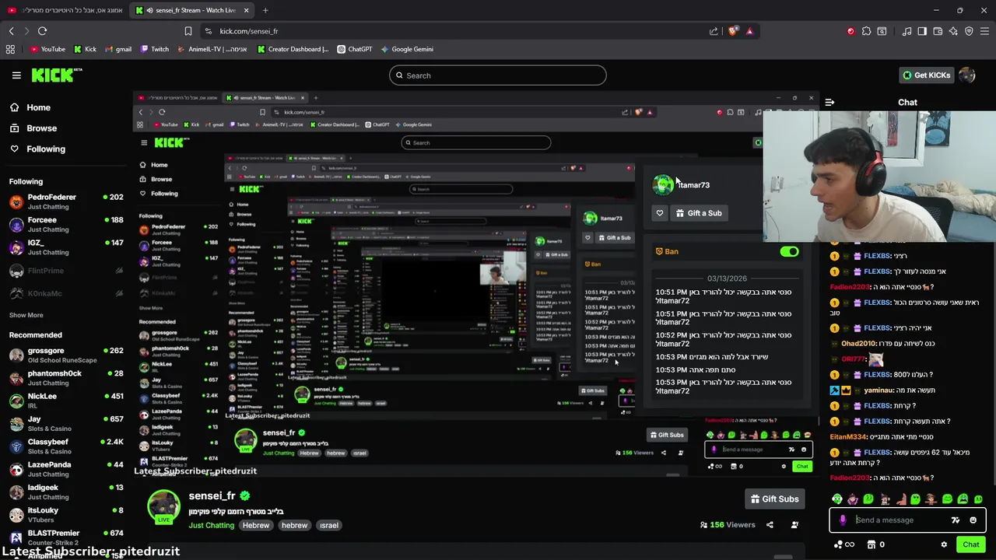
Task: Open the VPN shield icon in the browser toolbar
Action: pyautogui.click(x=969, y=31)
